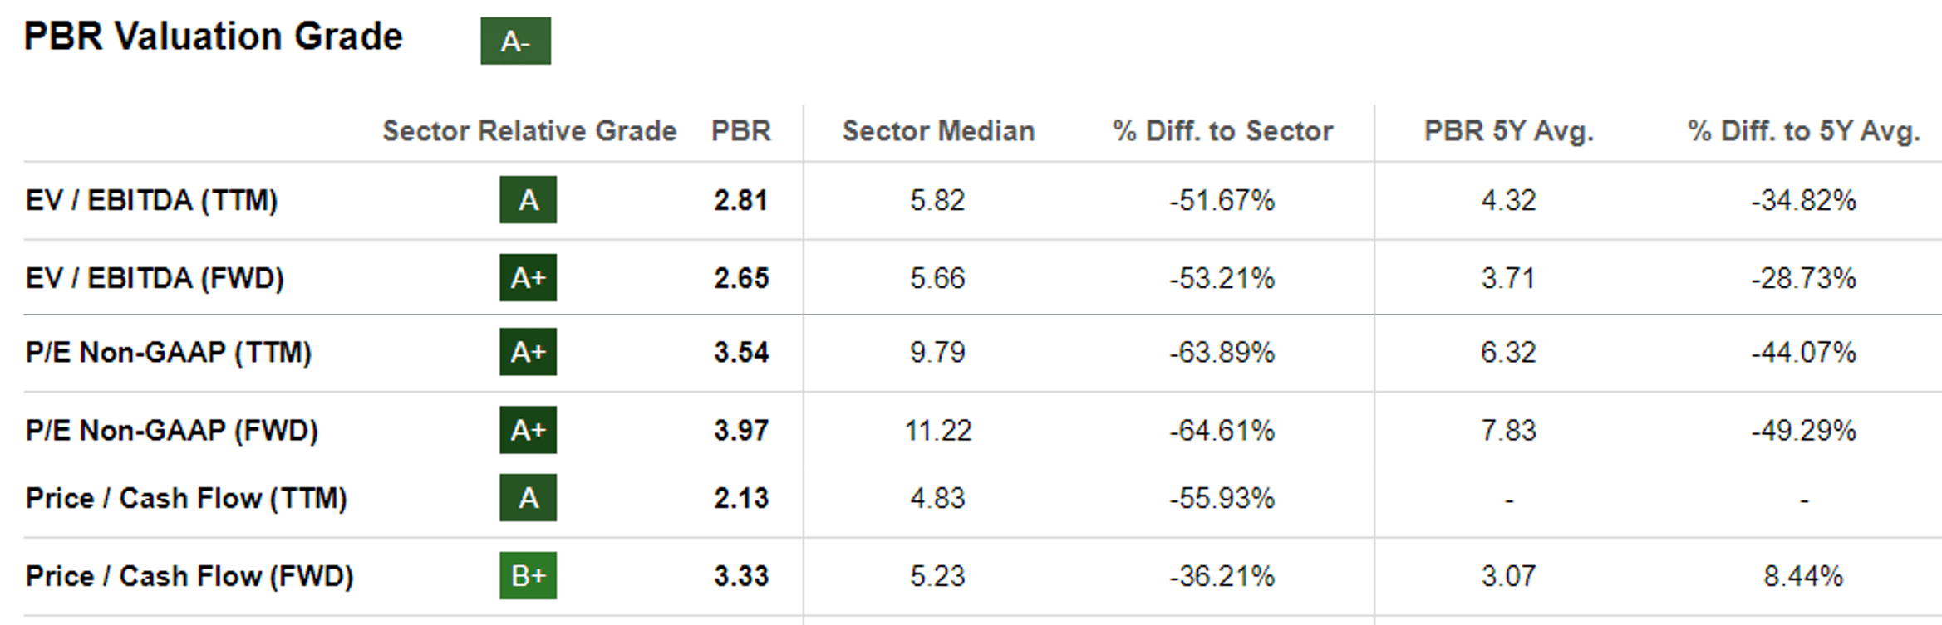Click the B+ grade badge
Screen dimensions: 1942x625
[528, 576]
